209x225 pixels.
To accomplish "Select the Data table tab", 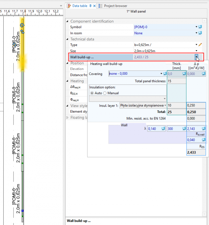I will pyautogui.click(x=79, y=6).
